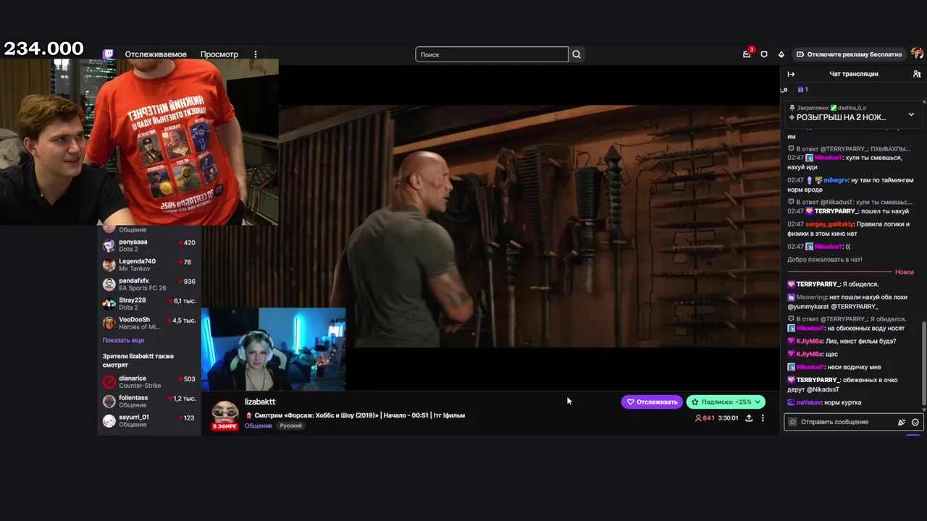Click neYakov username in chat
Viewport: 927px width, 521px height.
point(809,402)
